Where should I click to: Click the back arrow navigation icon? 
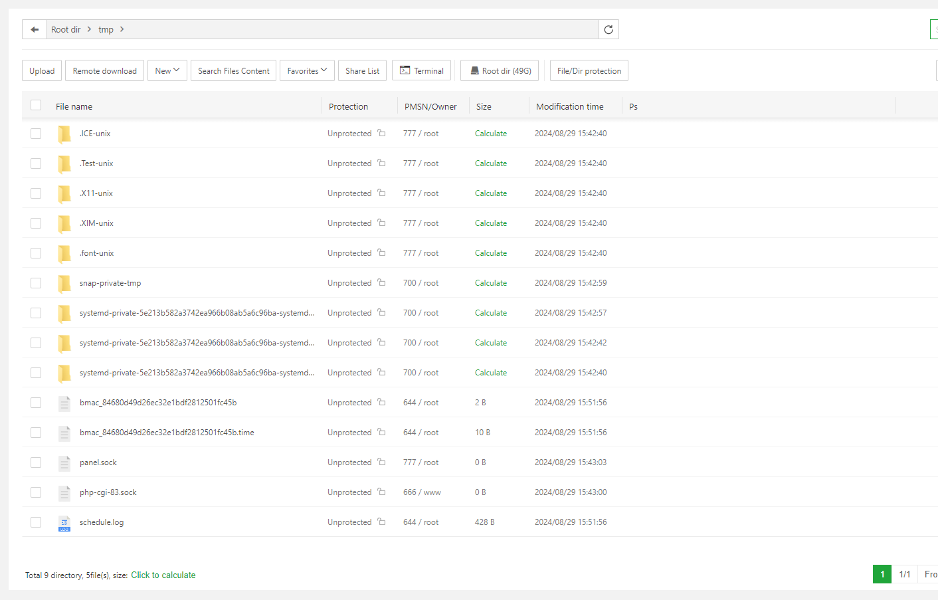(x=35, y=29)
